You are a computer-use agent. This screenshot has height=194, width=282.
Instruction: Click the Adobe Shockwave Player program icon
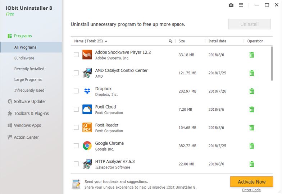[x=87, y=55]
